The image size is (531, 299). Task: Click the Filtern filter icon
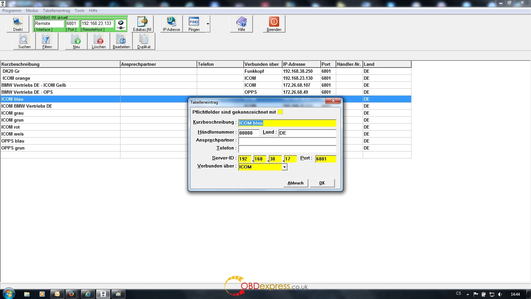point(47,42)
